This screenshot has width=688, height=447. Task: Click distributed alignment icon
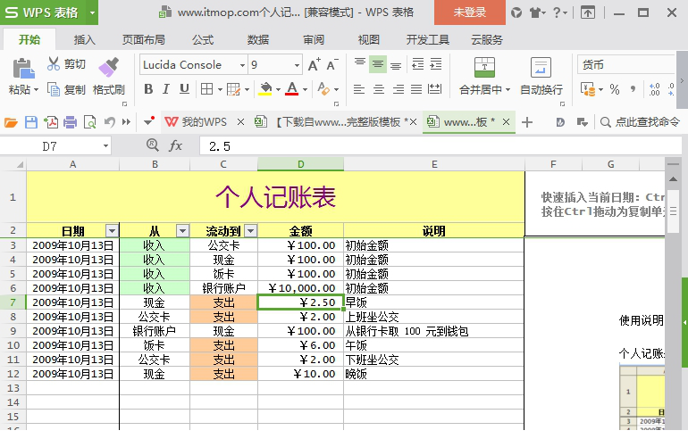(435, 89)
